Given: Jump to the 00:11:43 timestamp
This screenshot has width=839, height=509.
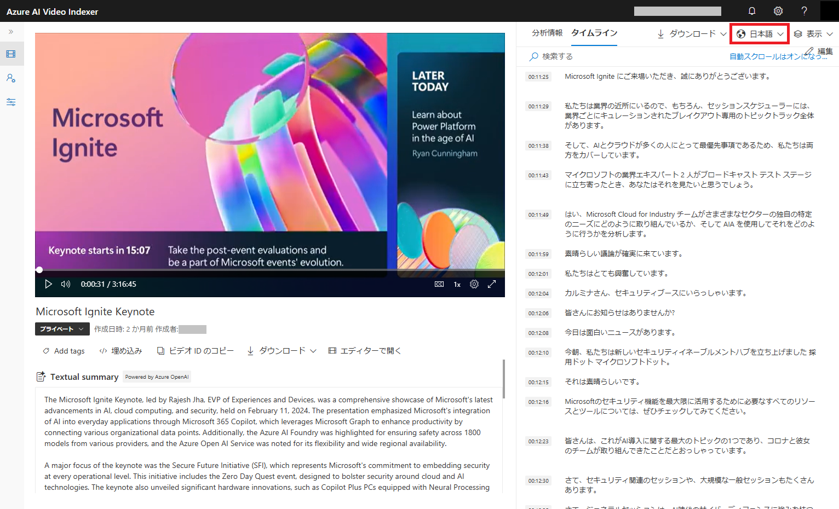Looking at the screenshot, I should [x=538, y=175].
